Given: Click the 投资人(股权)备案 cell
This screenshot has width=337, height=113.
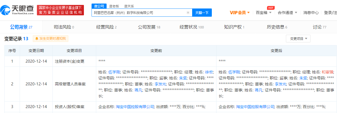Looking at the screenshot, I should pos(74,107).
